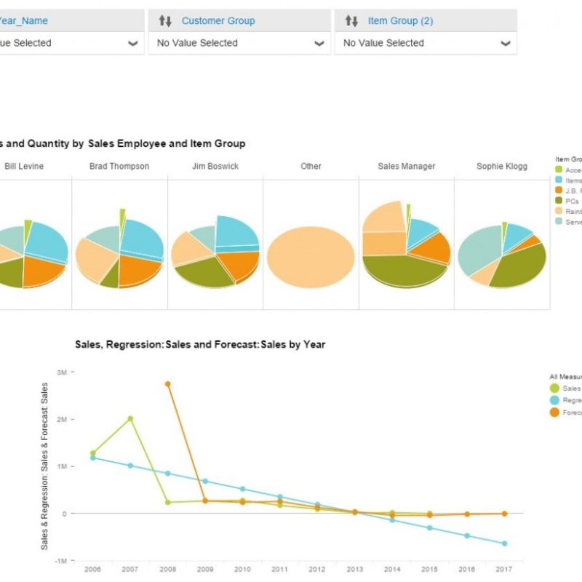The image size is (582, 582).
Task: Select the Brad Thompson pie chart
Action: (x=119, y=250)
